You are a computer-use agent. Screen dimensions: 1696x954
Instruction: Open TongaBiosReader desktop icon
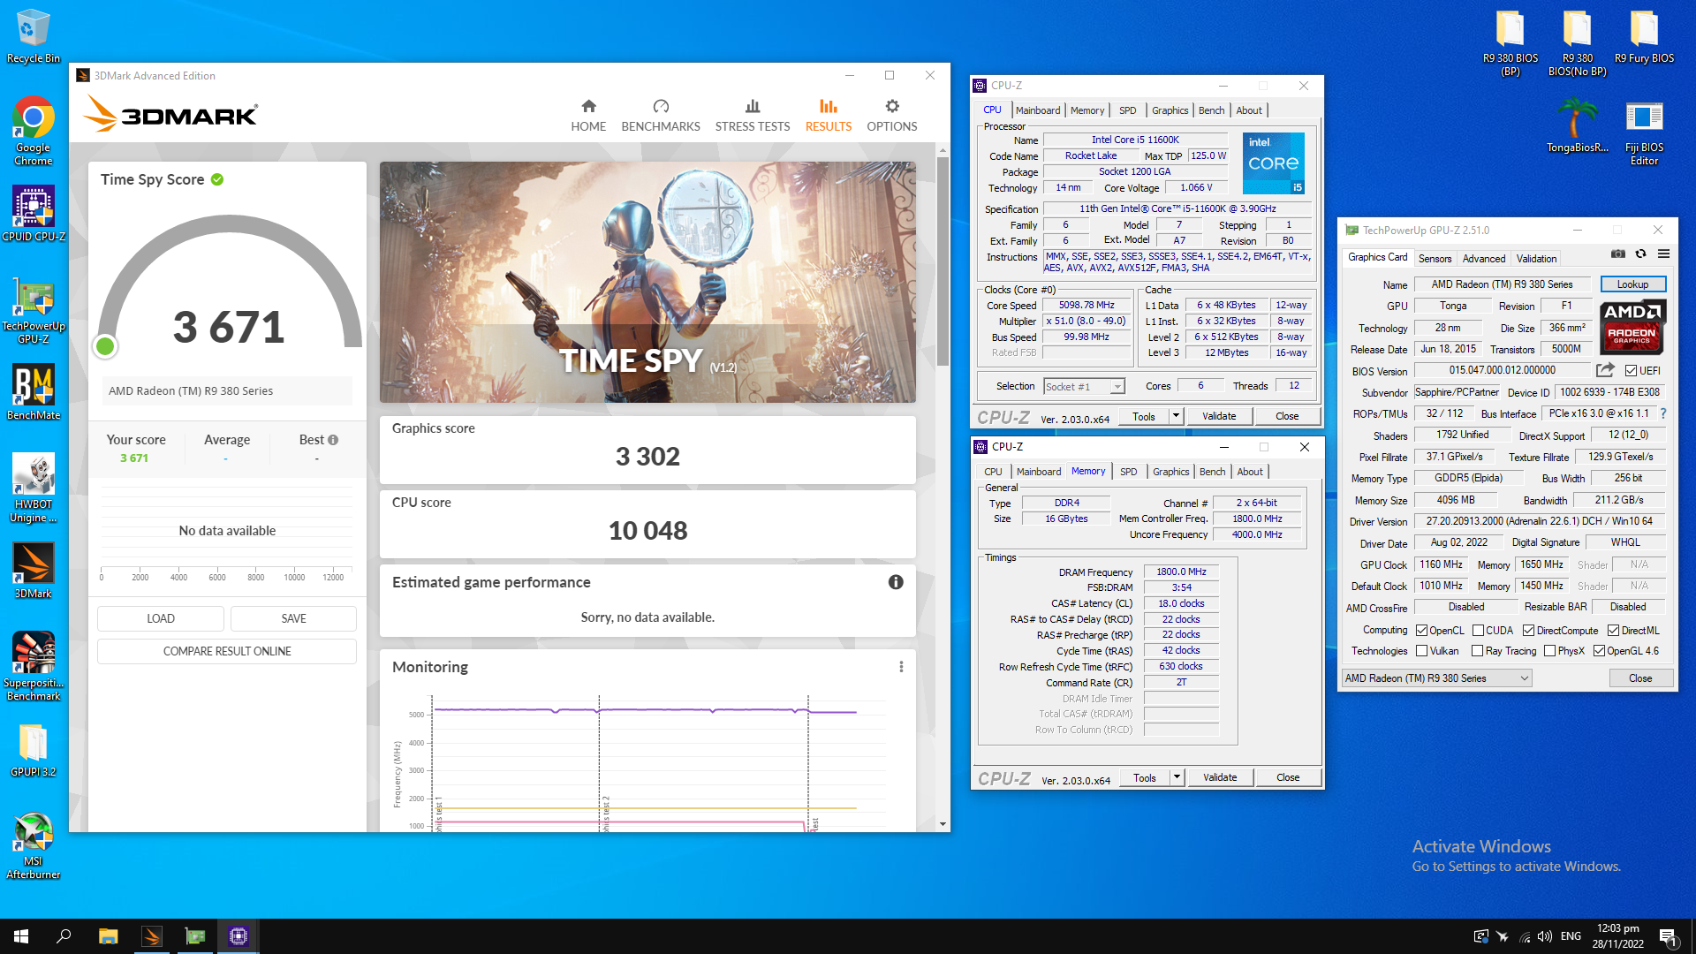click(x=1577, y=125)
